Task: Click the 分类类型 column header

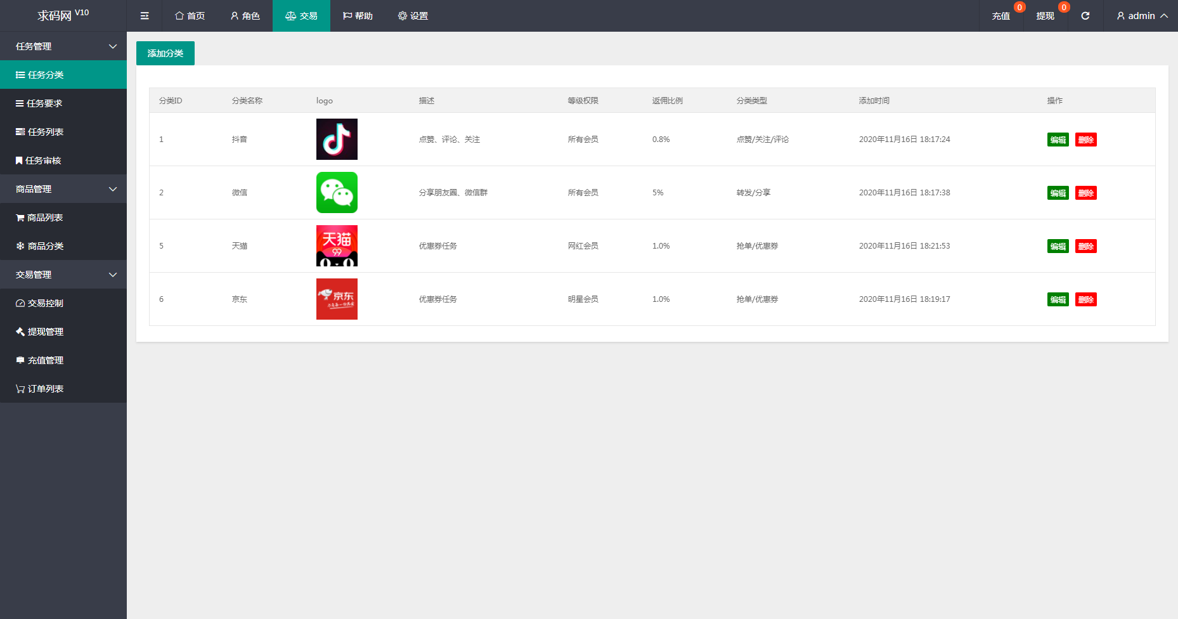Action: coord(752,101)
